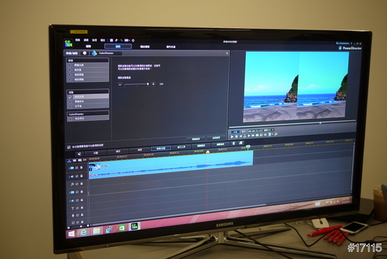Save project using the floppy disk icon
Viewport: 387px width, 259px height.
[112, 40]
